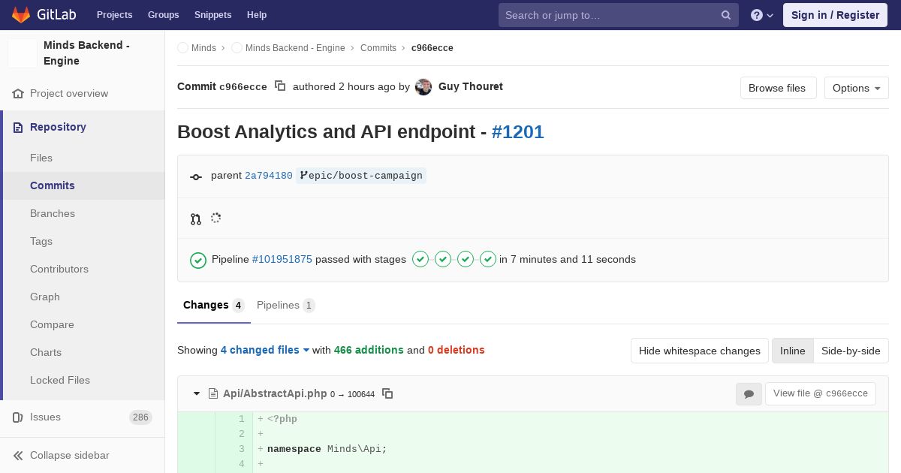Click Hide whitespace changes button

click(700, 351)
